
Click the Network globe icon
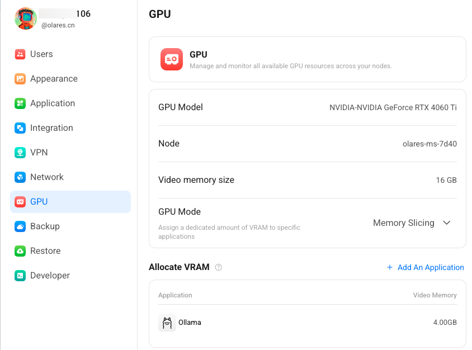(x=20, y=177)
